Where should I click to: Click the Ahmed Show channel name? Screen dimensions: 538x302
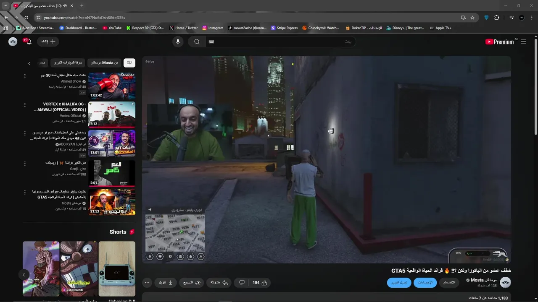click(71, 81)
